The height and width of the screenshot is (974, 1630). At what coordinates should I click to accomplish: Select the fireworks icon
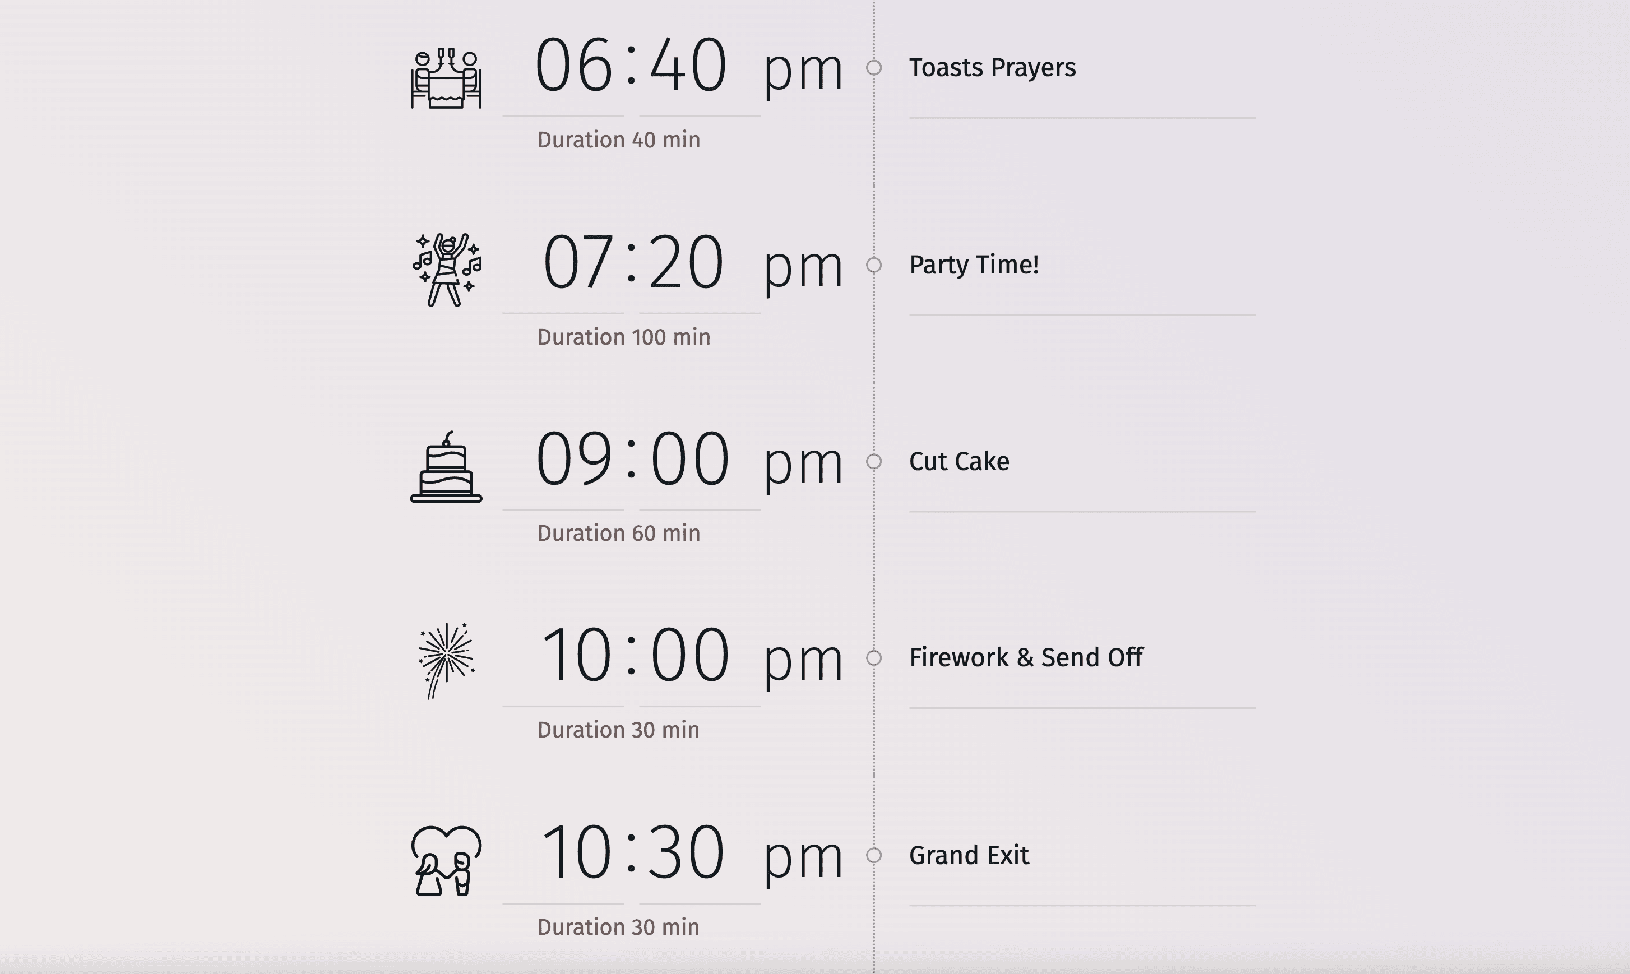coord(445,657)
